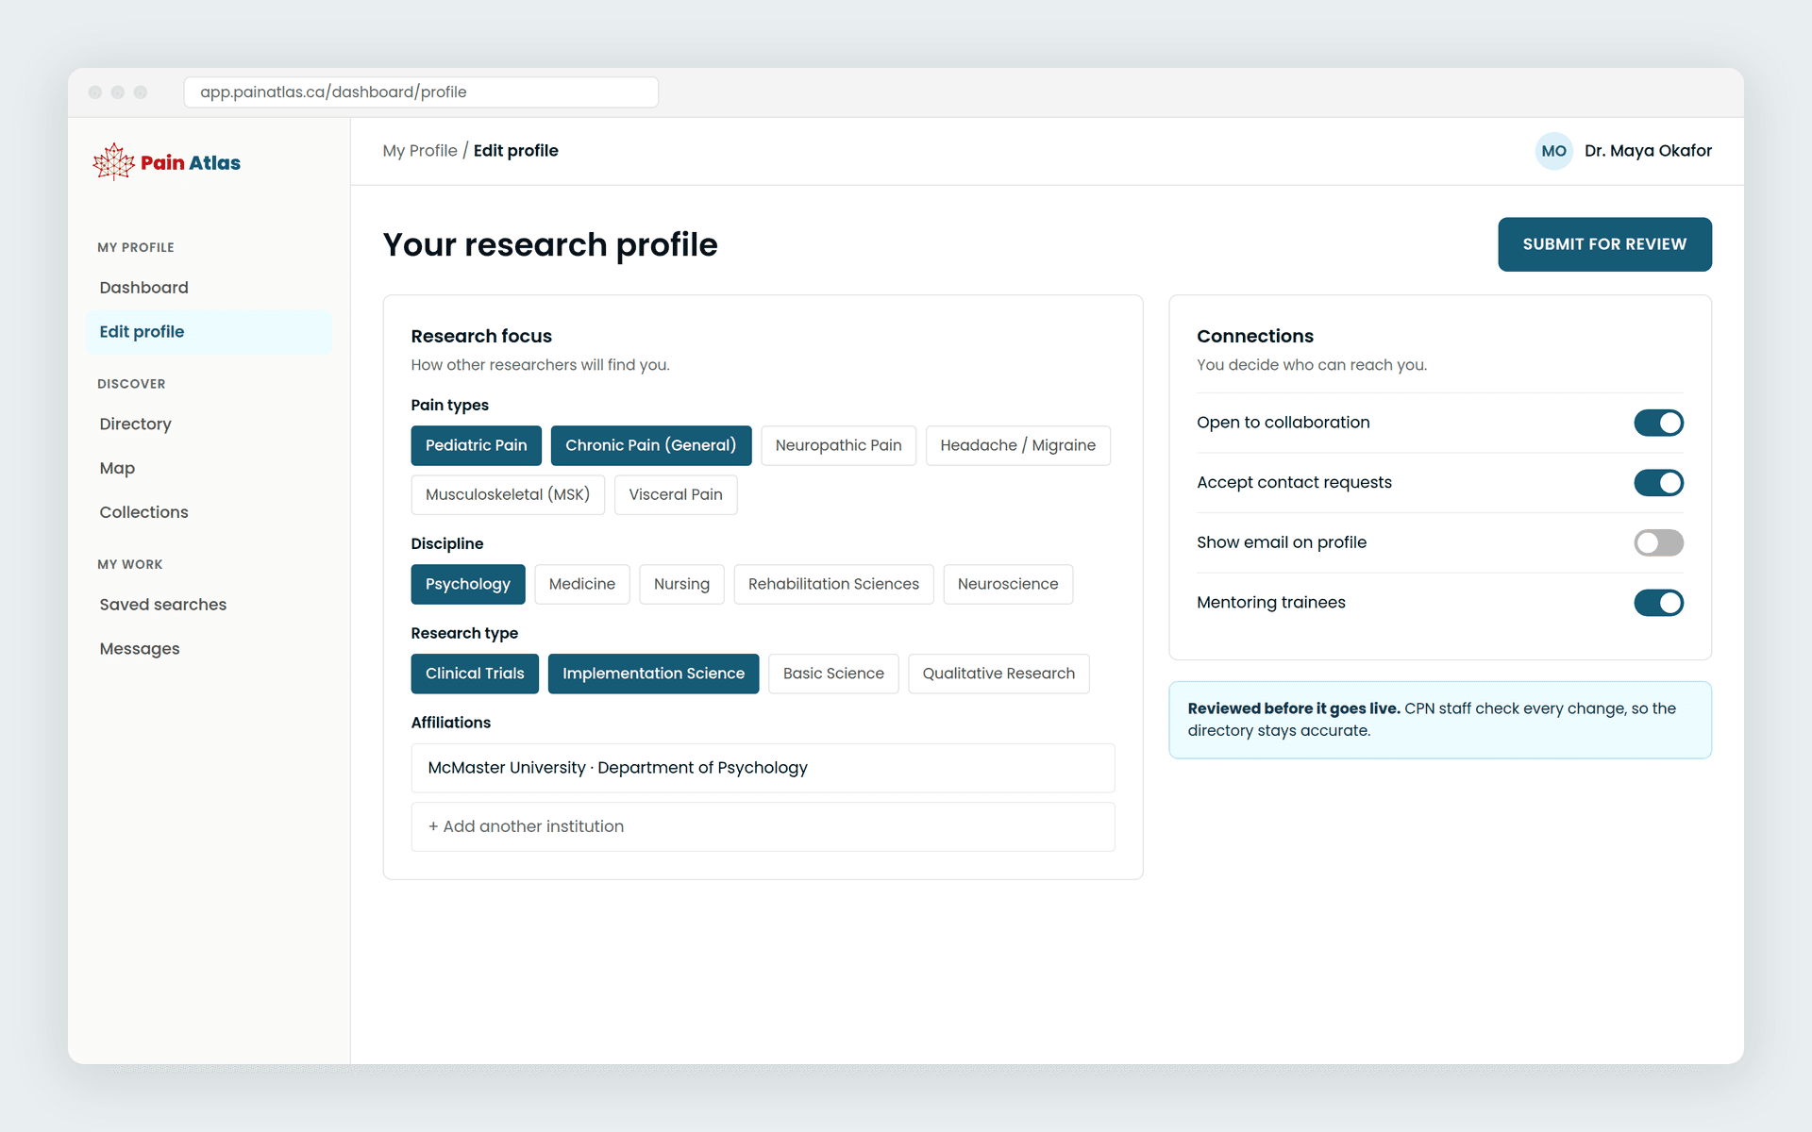Click McMaster University affiliation field
The height and width of the screenshot is (1132, 1812).
[x=763, y=768]
